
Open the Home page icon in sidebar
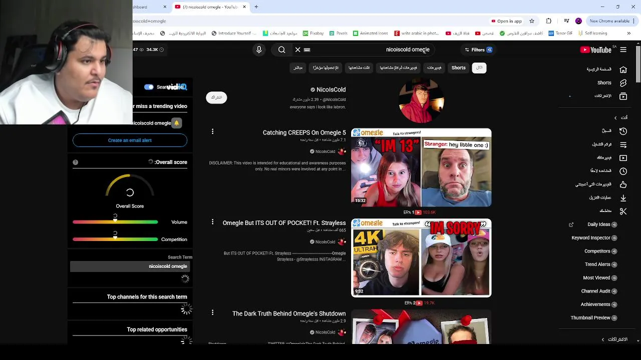(x=623, y=69)
